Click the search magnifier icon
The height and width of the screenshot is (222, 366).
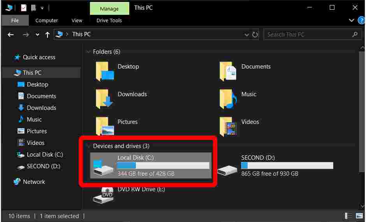[355, 35]
